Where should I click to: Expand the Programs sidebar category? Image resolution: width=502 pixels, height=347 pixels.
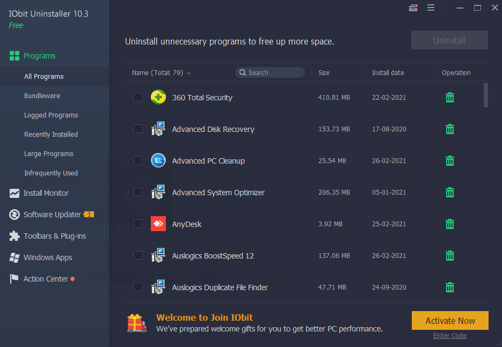[38, 55]
